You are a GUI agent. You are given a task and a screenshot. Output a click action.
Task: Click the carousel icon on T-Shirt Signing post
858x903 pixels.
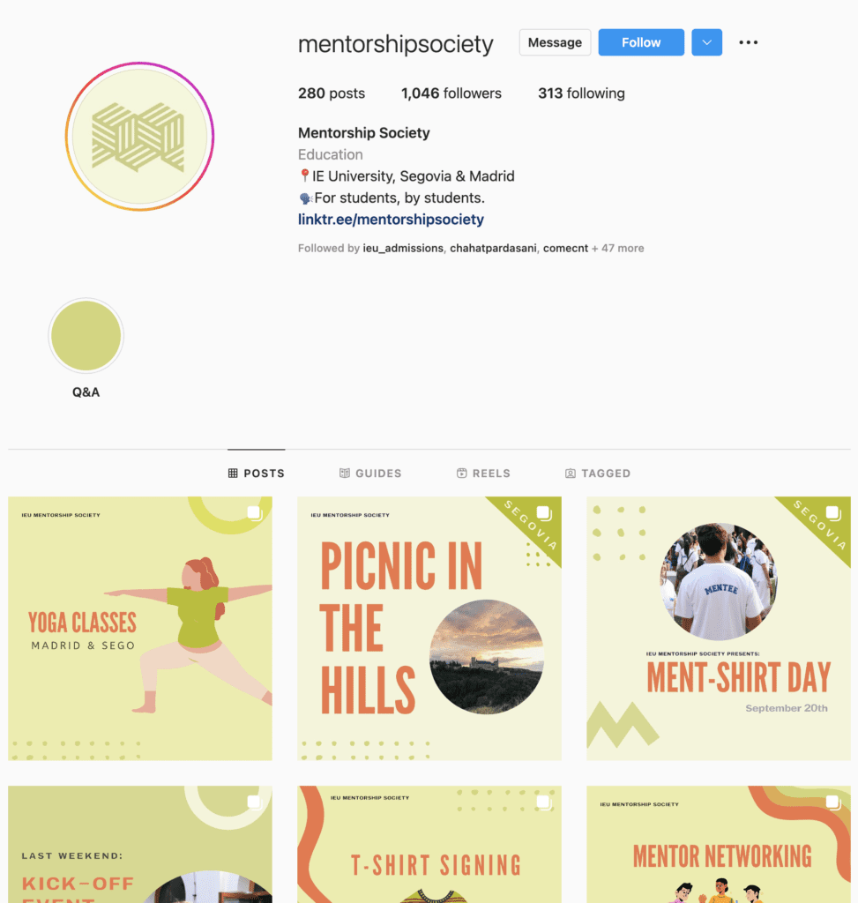[x=544, y=802]
